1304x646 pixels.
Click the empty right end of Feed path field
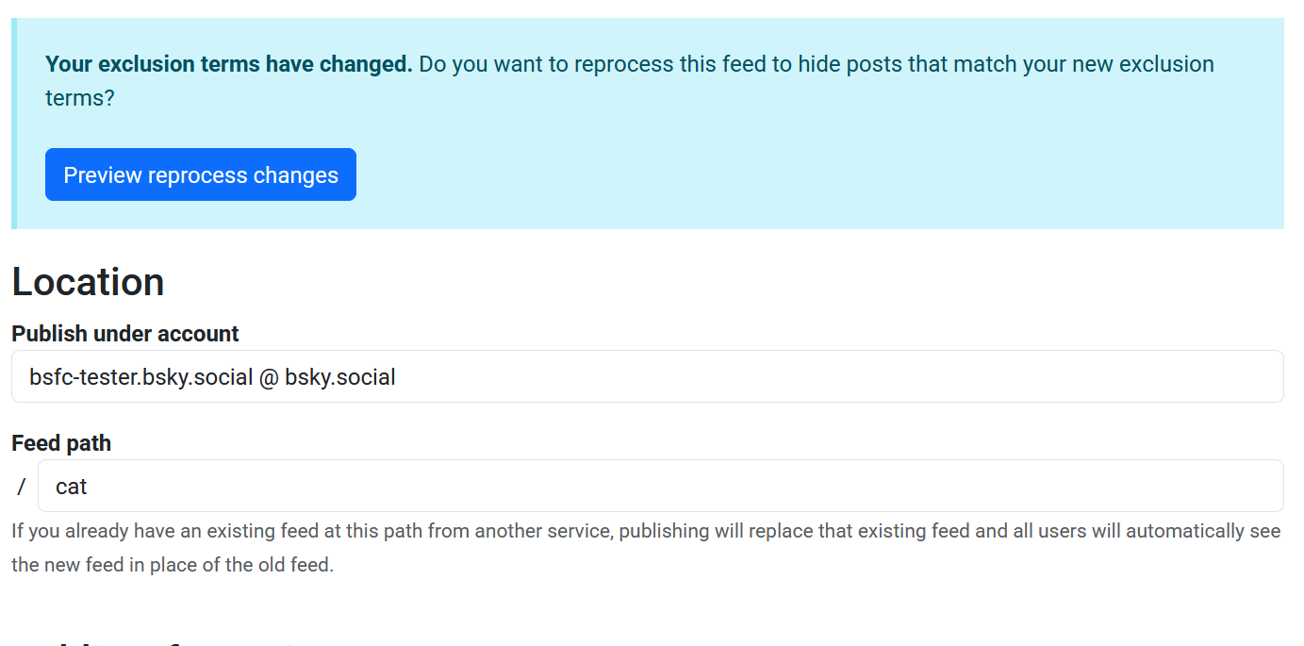tap(1179, 487)
